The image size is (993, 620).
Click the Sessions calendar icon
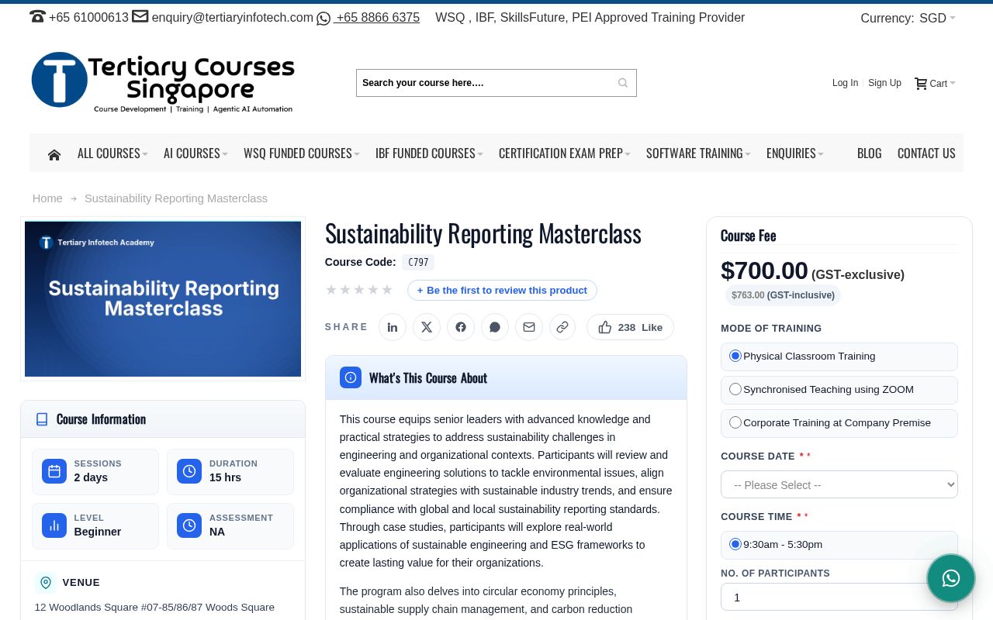coord(54,471)
